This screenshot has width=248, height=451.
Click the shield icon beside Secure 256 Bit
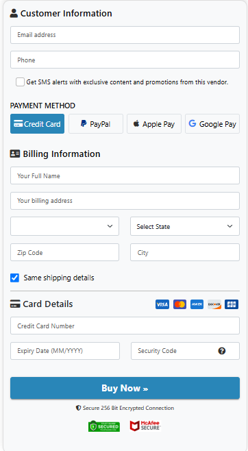(x=78, y=408)
